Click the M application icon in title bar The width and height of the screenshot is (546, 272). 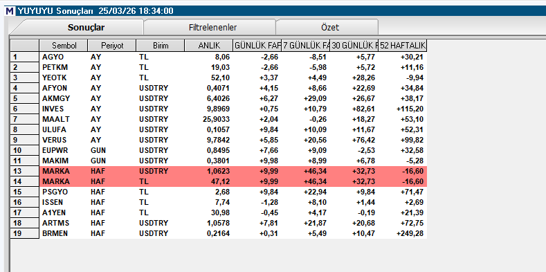coord(10,11)
